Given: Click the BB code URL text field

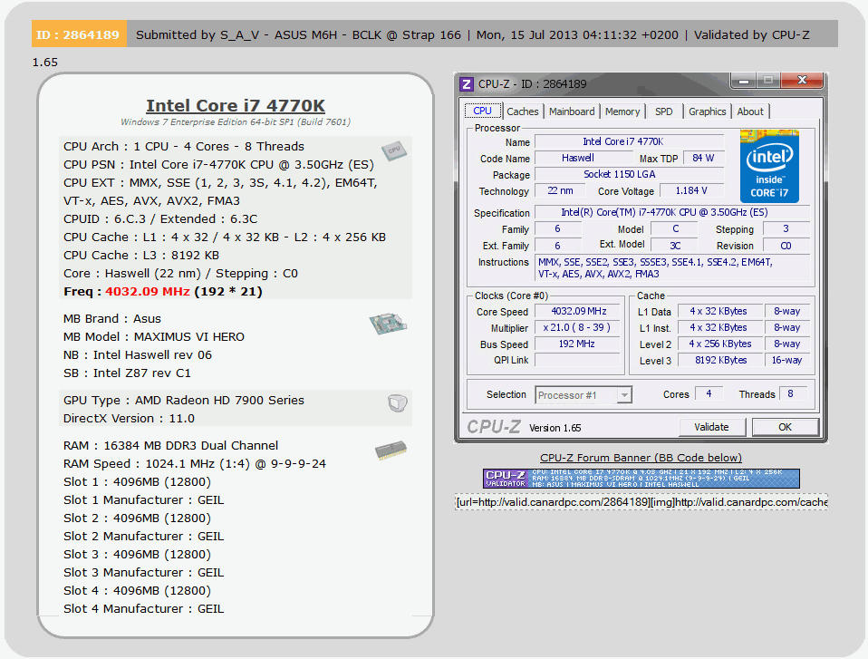Looking at the screenshot, I should tap(641, 502).
